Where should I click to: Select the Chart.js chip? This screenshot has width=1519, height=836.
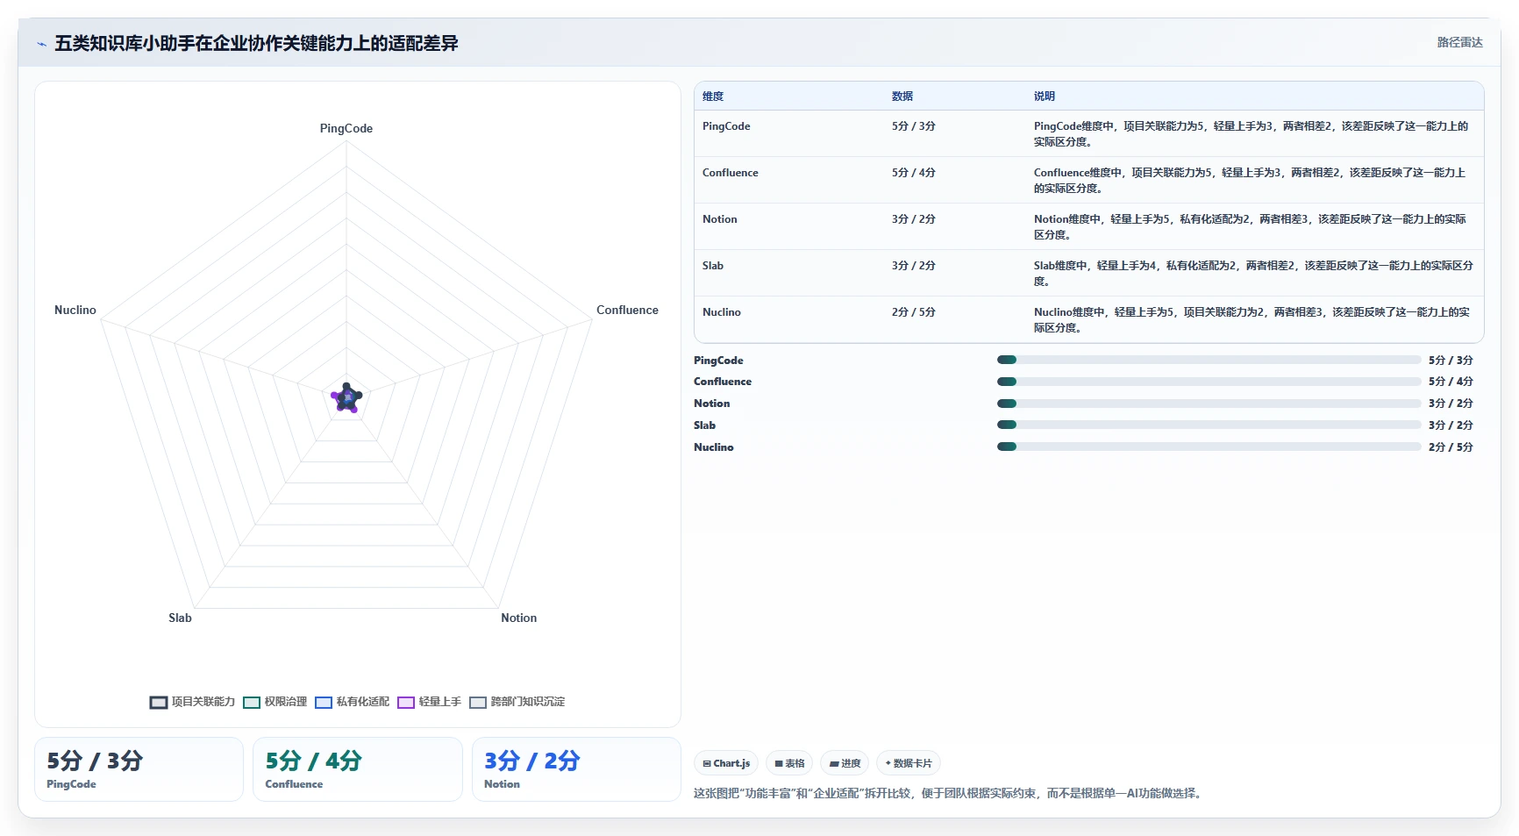click(726, 763)
